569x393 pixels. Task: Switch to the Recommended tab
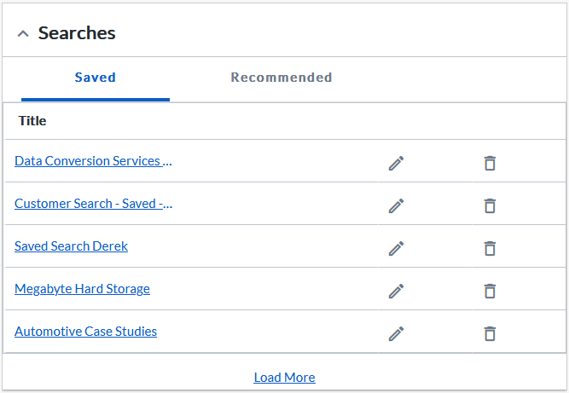[x=282, y=78]
